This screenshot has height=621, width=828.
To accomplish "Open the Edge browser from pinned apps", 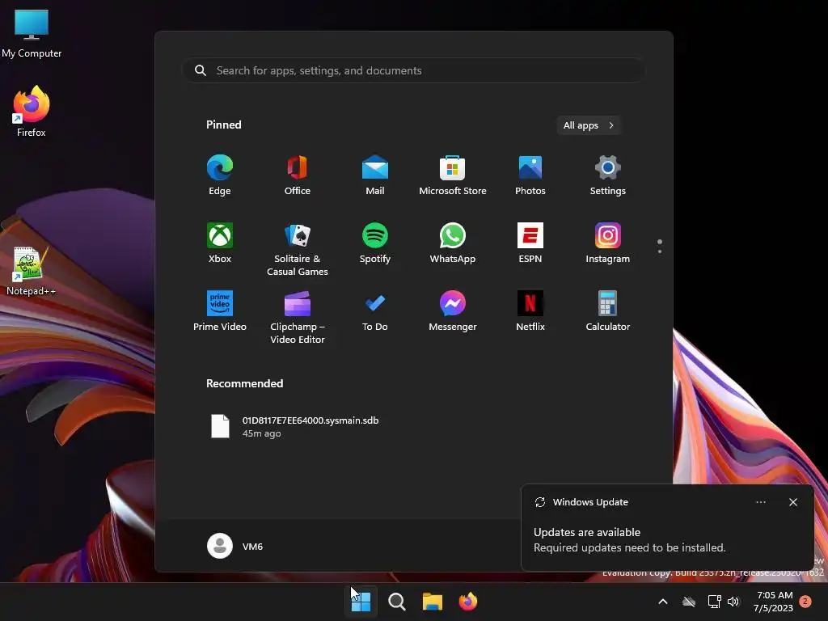I will tap(220, 175).
